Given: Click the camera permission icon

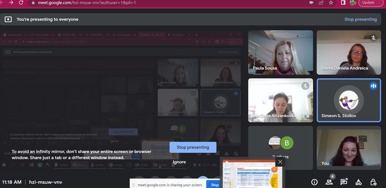Looking at the screenshot, I should pos(311,2).
